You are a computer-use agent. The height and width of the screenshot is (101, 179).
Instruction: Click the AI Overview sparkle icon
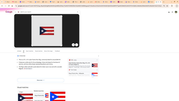[18, 56]
